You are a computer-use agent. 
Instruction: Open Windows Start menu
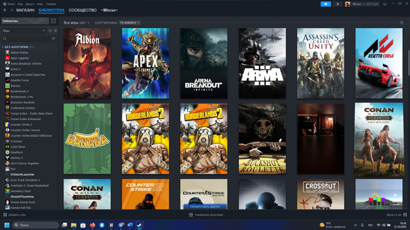7,225
